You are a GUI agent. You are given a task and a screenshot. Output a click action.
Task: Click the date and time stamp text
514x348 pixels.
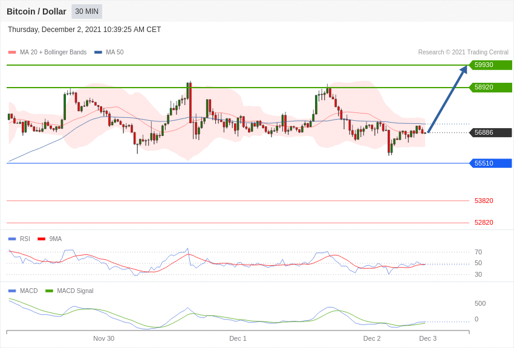pos(84,30)
